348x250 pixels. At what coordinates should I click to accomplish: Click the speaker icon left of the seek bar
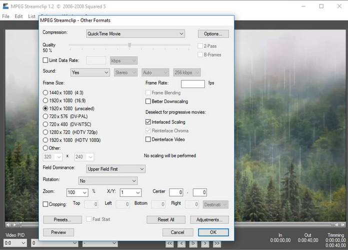pyautogui.click(x=8, y=224)
